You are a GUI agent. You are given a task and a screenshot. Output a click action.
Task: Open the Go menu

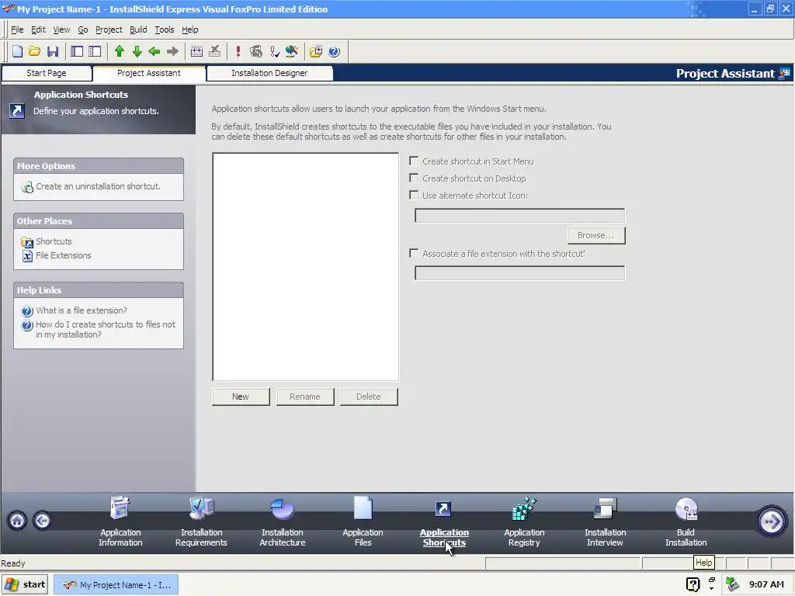(x=83, y=29)
